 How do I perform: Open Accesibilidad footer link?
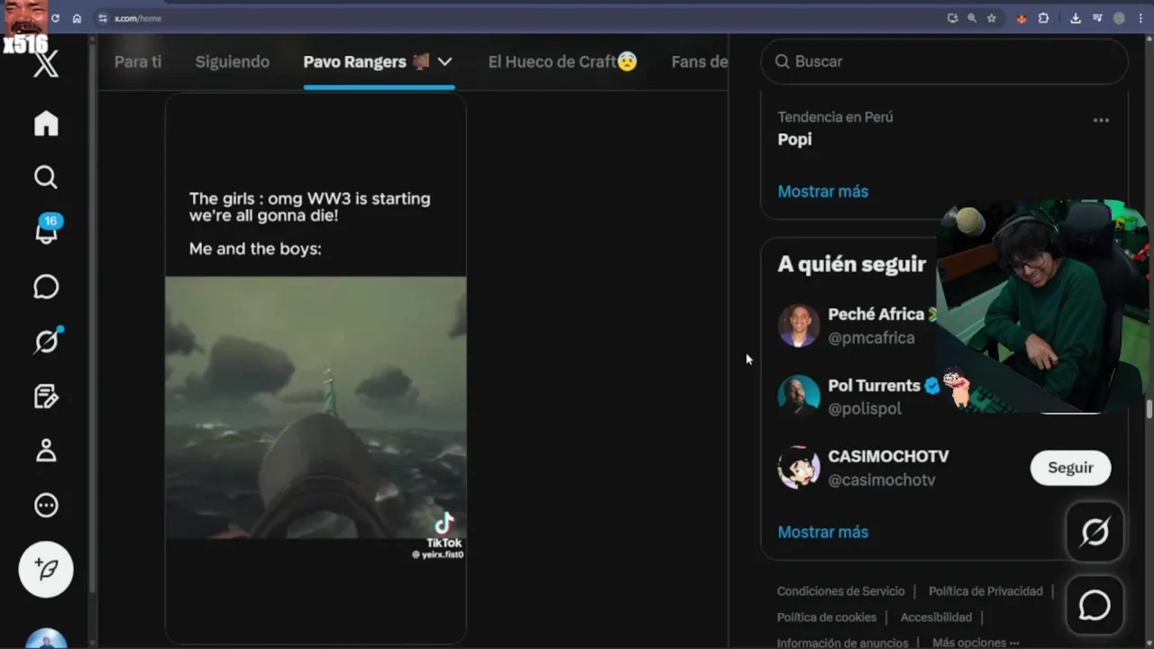coord(936,617)
